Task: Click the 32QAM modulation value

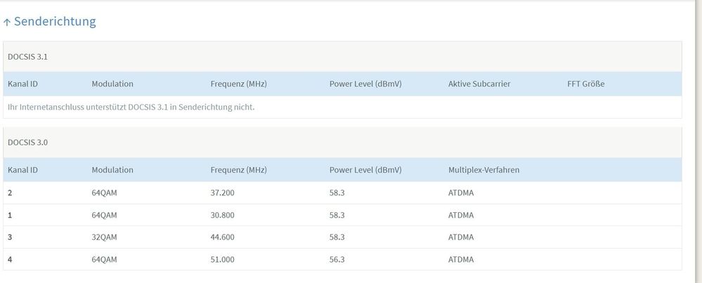Action: click(x=104, y=237)
